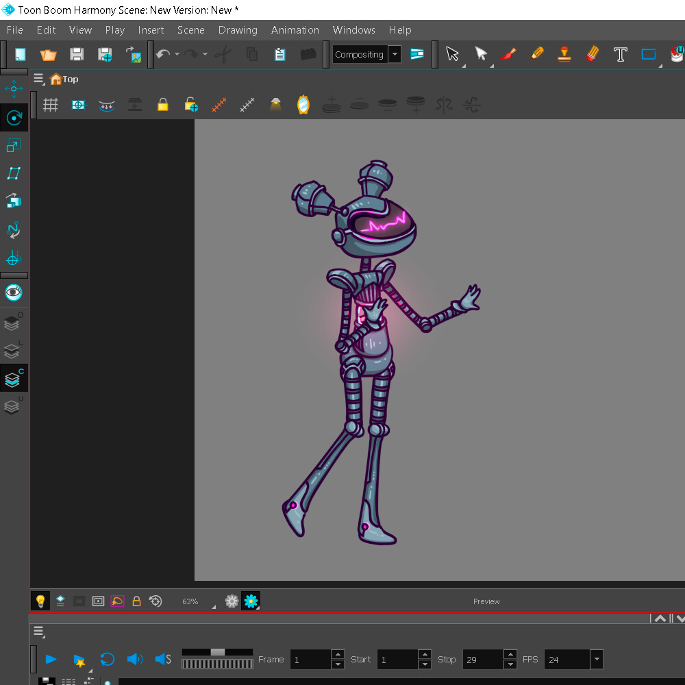Expand the FPS dropdown arrow
Viewport: 685px width, 685px height.
pyautogui.click(x=597, y=660)
